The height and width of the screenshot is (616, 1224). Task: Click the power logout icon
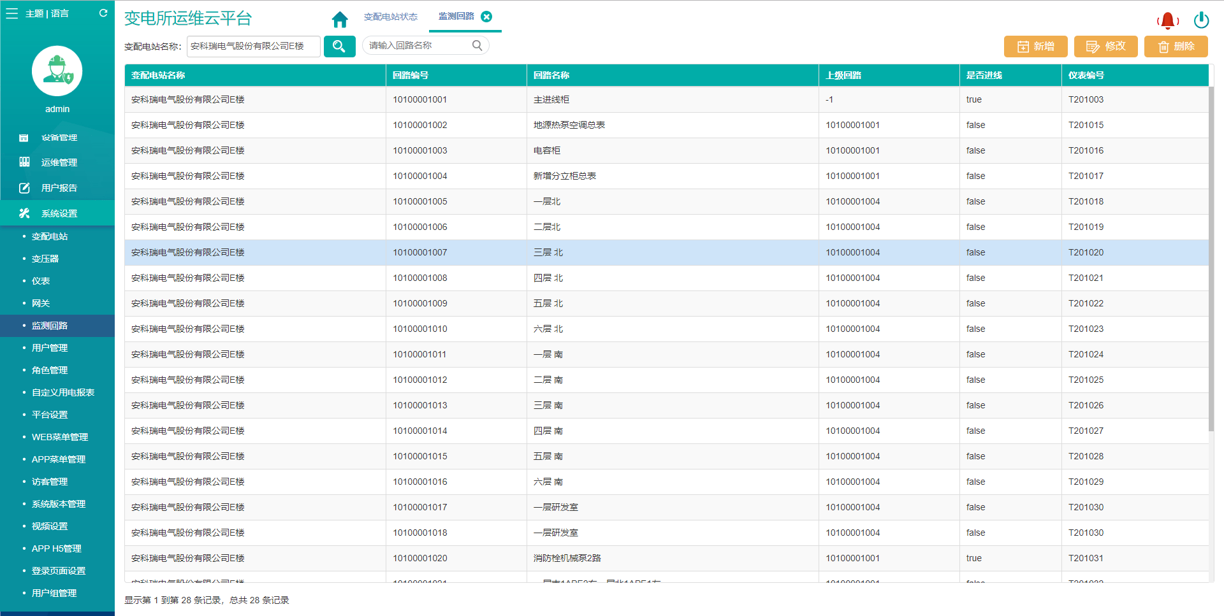(x=1201, y=20)
